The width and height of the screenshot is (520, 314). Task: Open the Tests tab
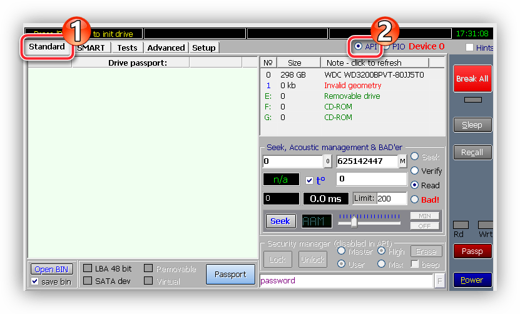tap(127, 48)
